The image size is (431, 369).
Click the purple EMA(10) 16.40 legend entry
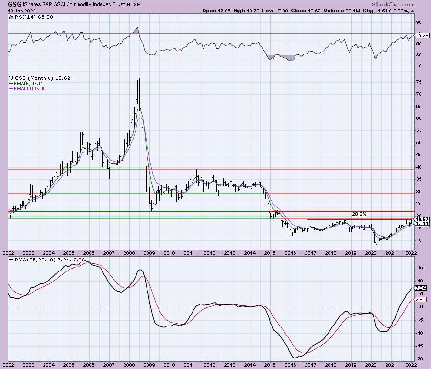tap(27, 88)
